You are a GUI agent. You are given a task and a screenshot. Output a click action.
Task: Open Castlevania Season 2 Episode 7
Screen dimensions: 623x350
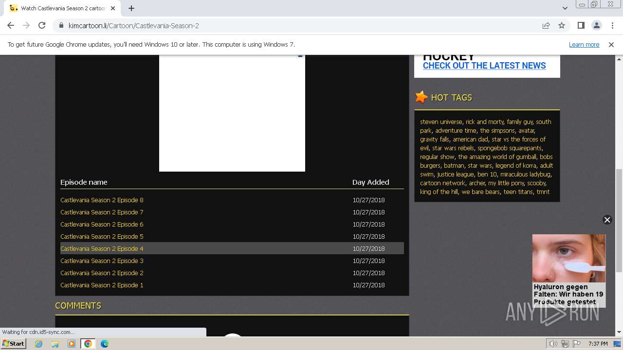click(x=102, y=212)
